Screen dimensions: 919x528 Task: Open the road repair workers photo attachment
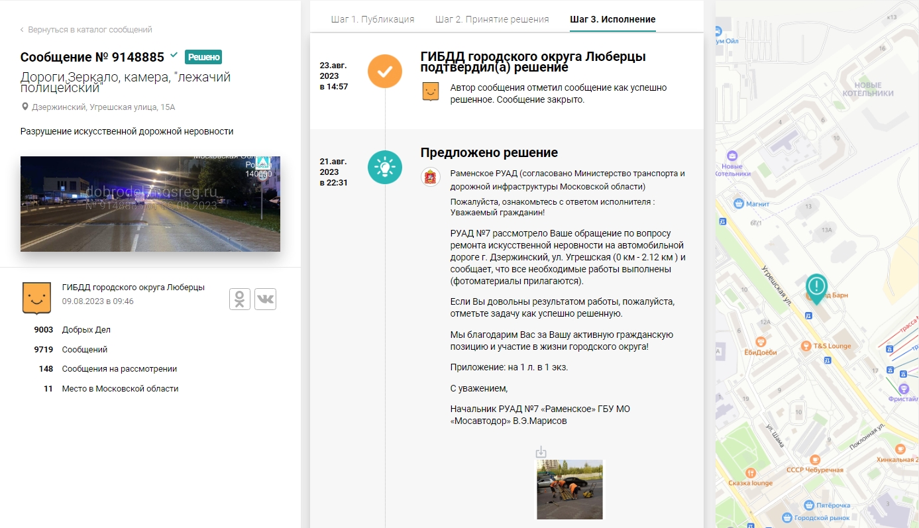tap(570, 490)
